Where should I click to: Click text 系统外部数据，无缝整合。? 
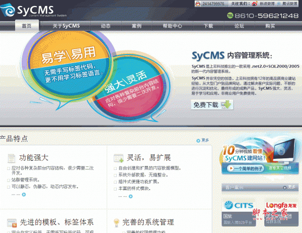pos(143,175)
